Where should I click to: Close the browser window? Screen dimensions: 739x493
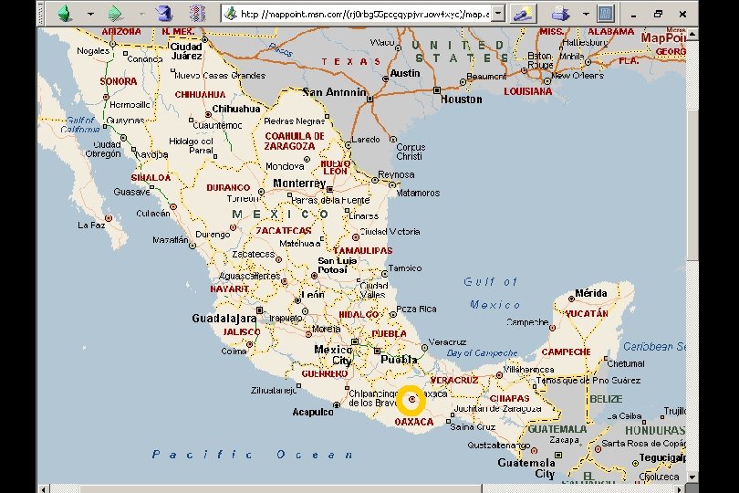click(682, 15)
